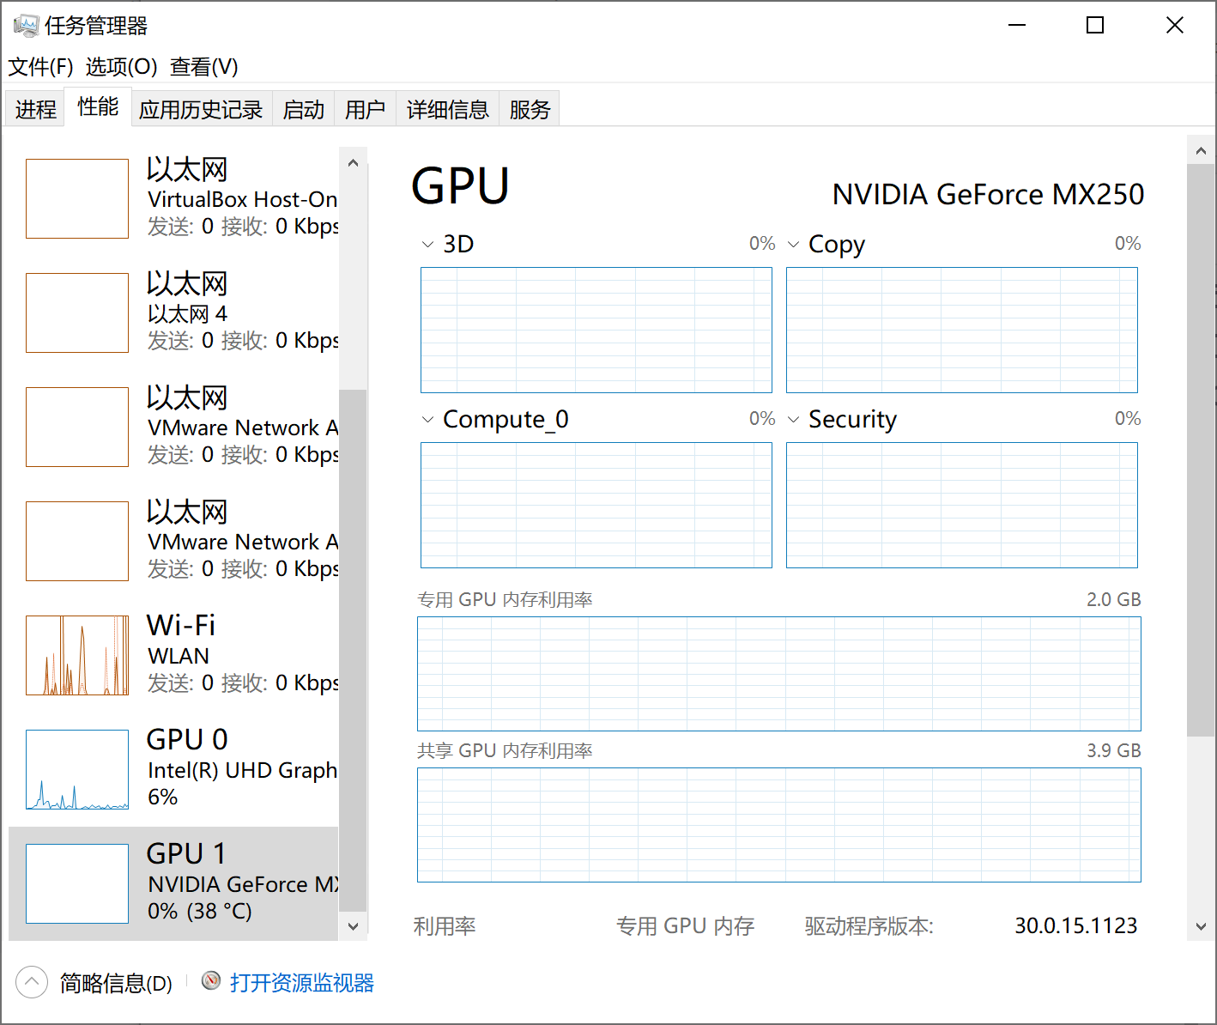Select the 性能 tab

pyautogui.click(x=98, y=106)
